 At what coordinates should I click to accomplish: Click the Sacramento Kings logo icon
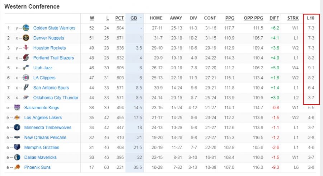17,107
